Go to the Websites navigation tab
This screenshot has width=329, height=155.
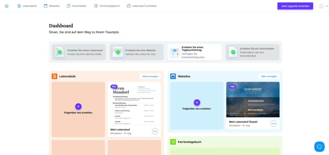pyautogui.click(x=51, y=6)
